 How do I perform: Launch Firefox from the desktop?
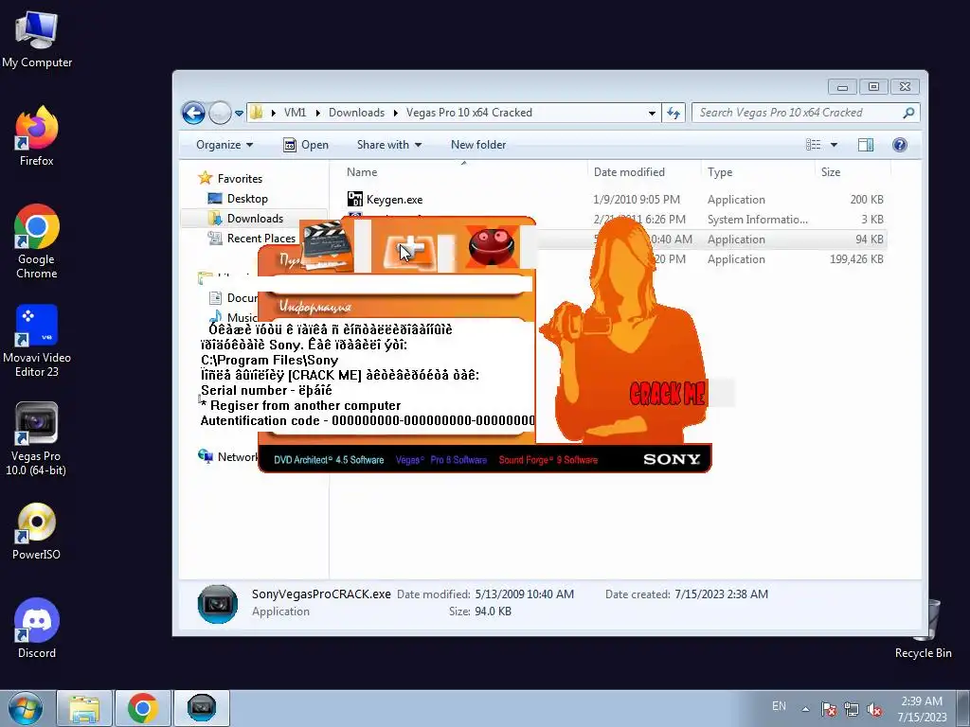point(37,135)
